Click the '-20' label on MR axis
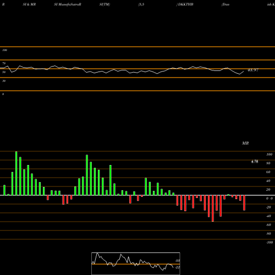This screenshot has width=275, height=275. click(x=268, y=207)
